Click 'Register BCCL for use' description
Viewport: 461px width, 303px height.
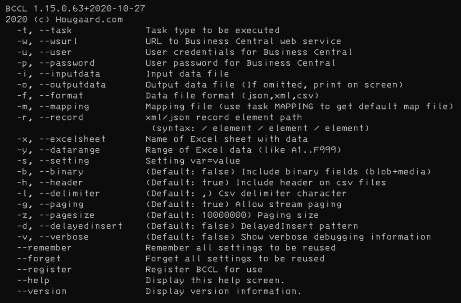pyautogui.click(x=204, y=270)
